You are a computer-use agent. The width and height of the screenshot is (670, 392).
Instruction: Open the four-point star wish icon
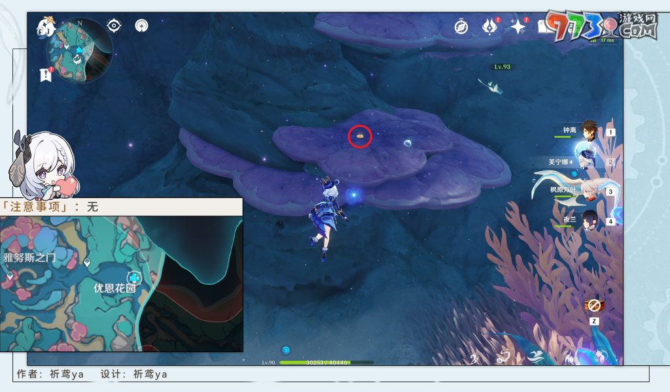click(x=518, y=27)
